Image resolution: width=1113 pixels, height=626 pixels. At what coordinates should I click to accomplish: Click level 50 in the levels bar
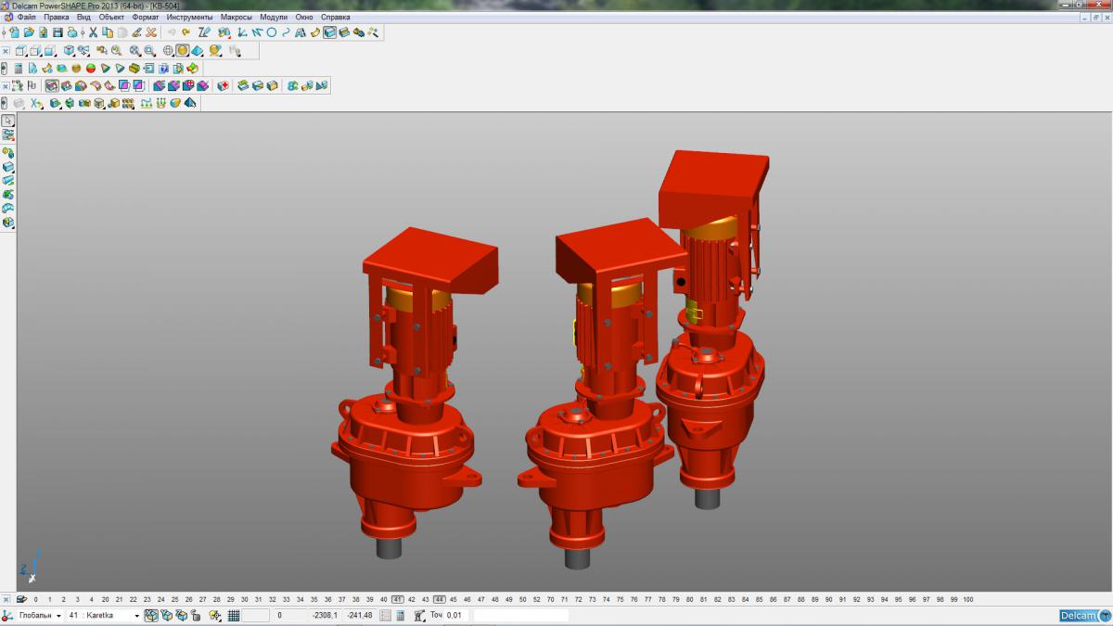(x=522, y=600)
